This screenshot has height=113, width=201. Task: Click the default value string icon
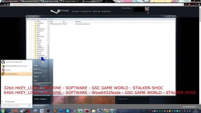(x=51, y=24)
